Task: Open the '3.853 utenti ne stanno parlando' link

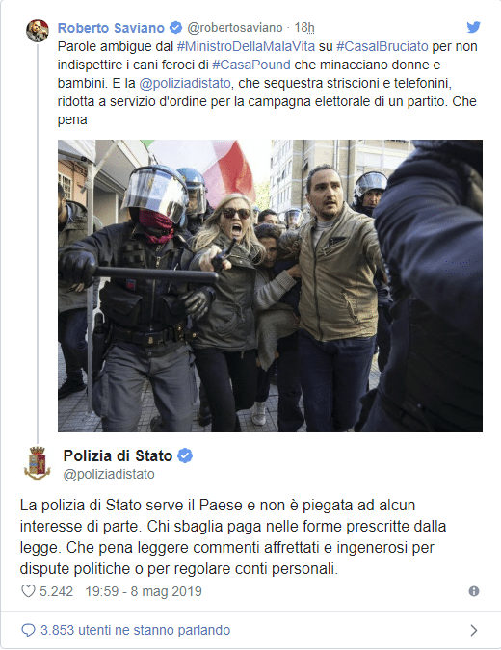Action: 135,630
